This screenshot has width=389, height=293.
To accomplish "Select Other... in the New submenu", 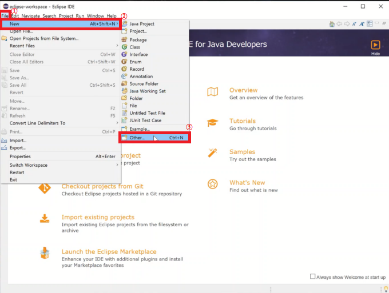I will [x=154, y=138].
